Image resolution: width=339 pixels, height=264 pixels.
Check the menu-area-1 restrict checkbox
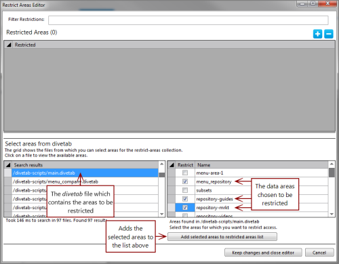[x=185, y=173]
